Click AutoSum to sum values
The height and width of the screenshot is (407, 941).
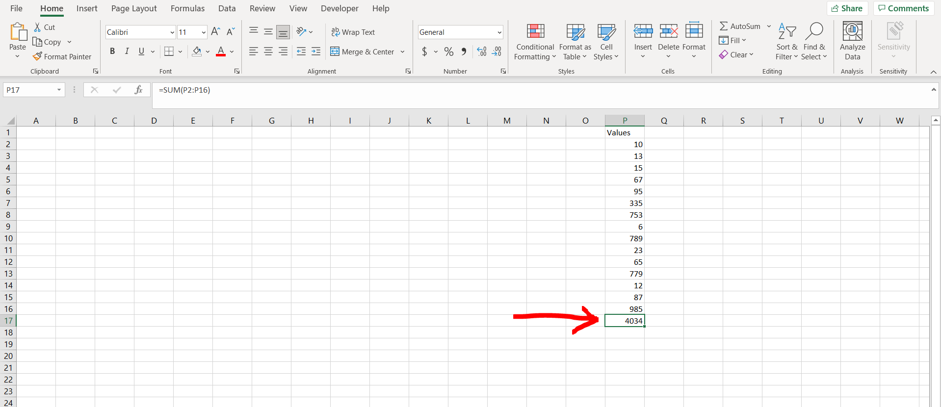point(740,26)
